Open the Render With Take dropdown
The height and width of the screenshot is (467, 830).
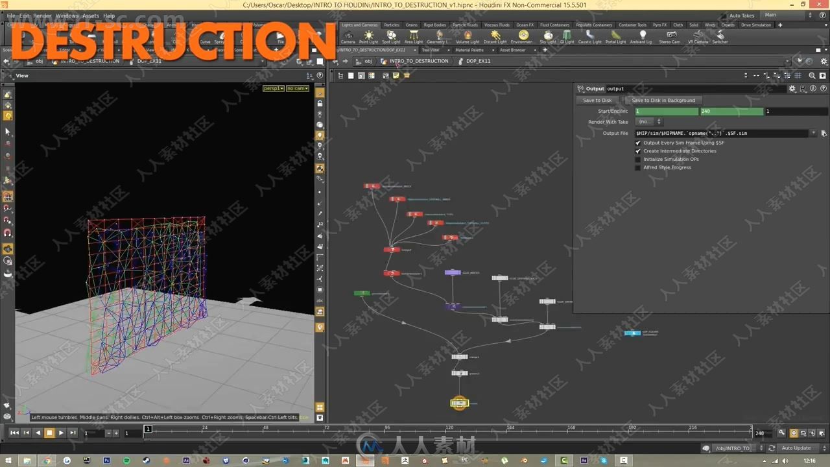point(650,122)
